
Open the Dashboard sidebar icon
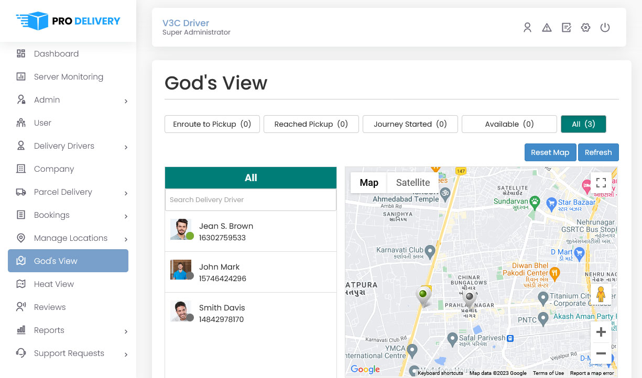pyautogui.click(x=21, y=53)
